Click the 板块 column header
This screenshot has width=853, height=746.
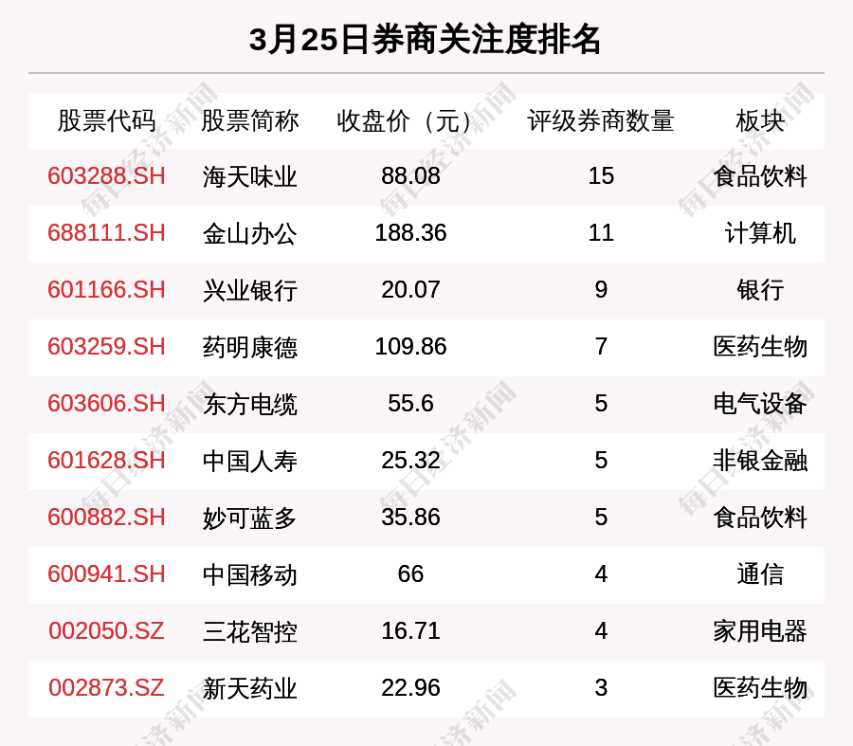[x=760, y=120]
